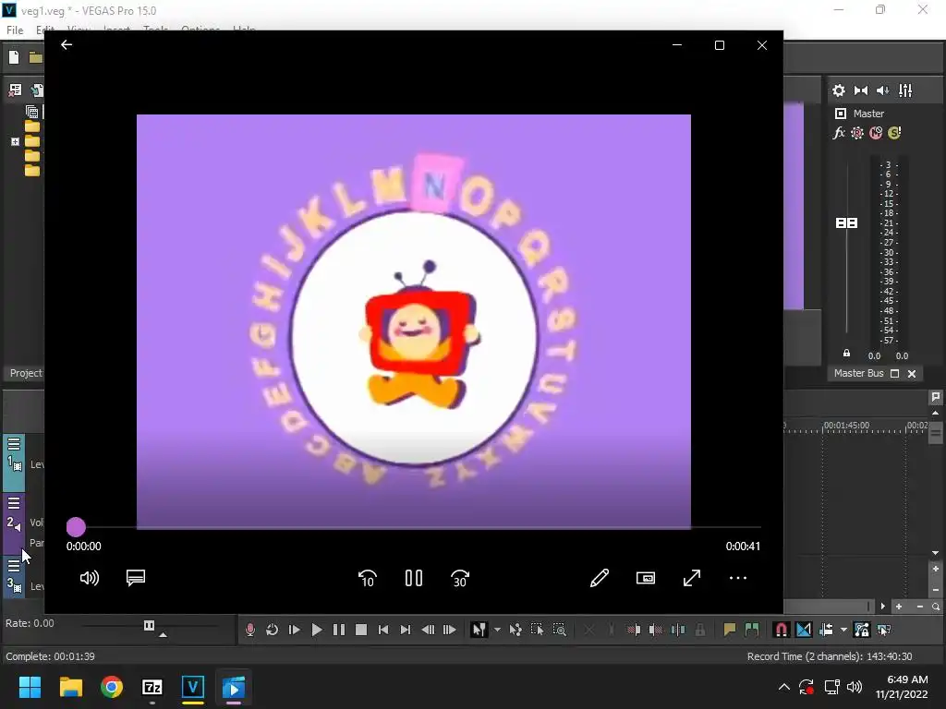Toggle Master bus solo

point(894,133)
